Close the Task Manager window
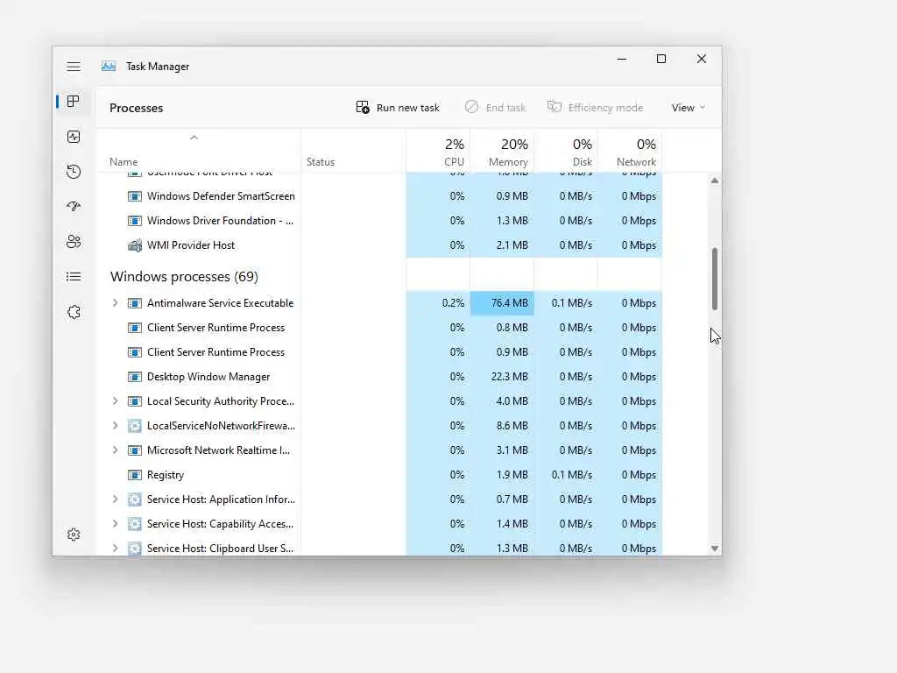The image size is (897, 673). tap(702, 59)
